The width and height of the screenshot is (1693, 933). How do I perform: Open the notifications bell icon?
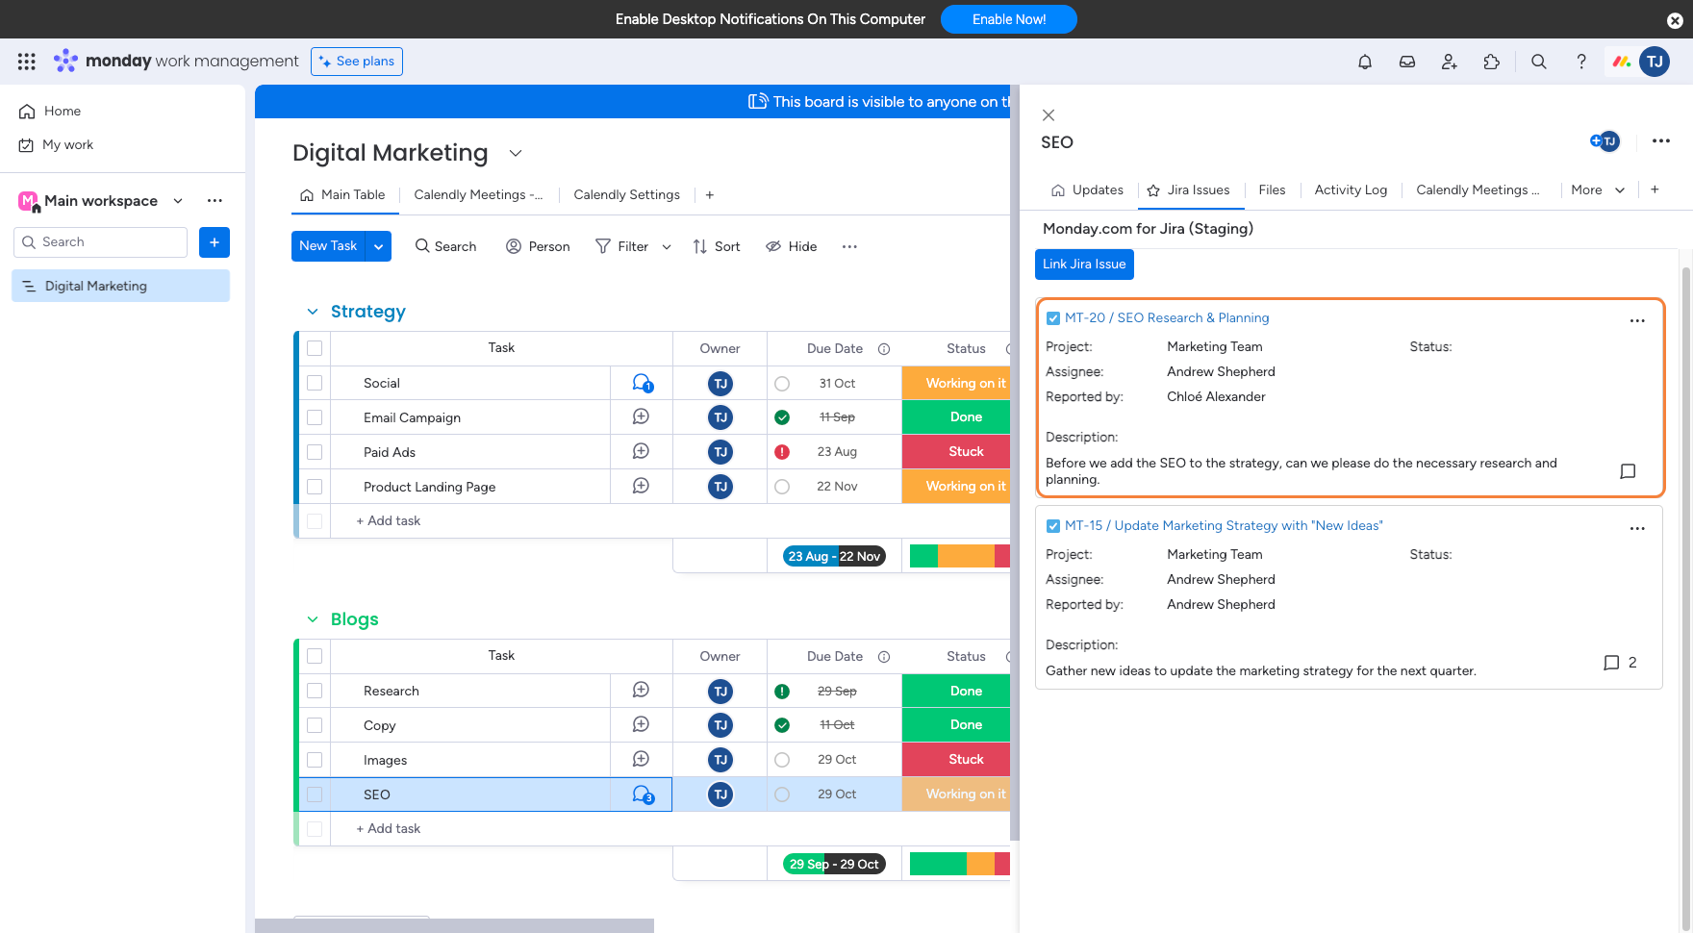pyautogui.click(x=1364, y=62)
